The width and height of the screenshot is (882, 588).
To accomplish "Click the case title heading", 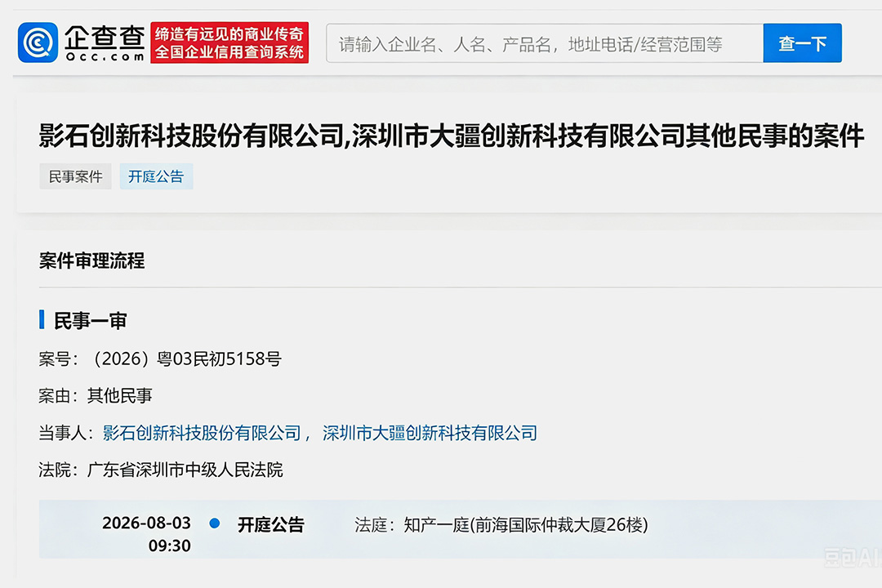I will pyautogui.click(x=451, y=136).
